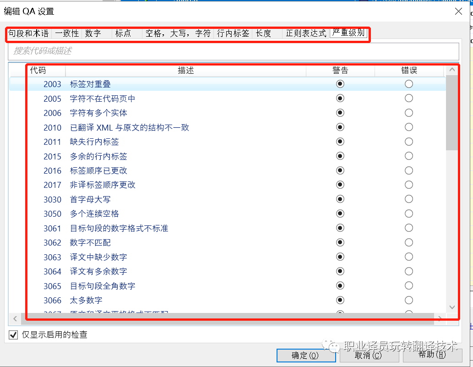
Task: Open the 空格，大写，字符 tab
Action: coord(178,33)
